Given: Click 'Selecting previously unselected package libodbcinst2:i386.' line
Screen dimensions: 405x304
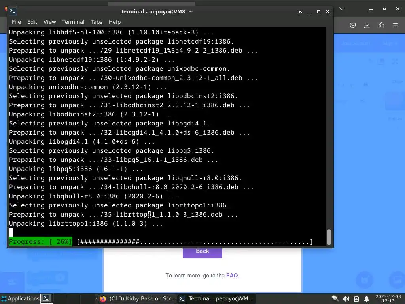Looking at the screenshot, I should click(123, 96).
